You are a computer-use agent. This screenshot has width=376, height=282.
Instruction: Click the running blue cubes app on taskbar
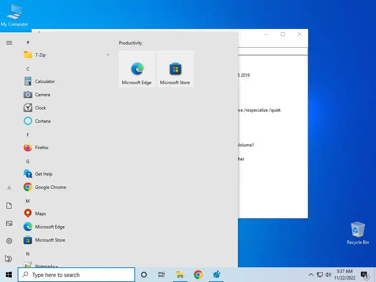[216, 275]
